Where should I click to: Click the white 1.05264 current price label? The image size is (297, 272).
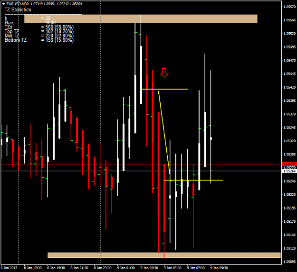point(289,171)
